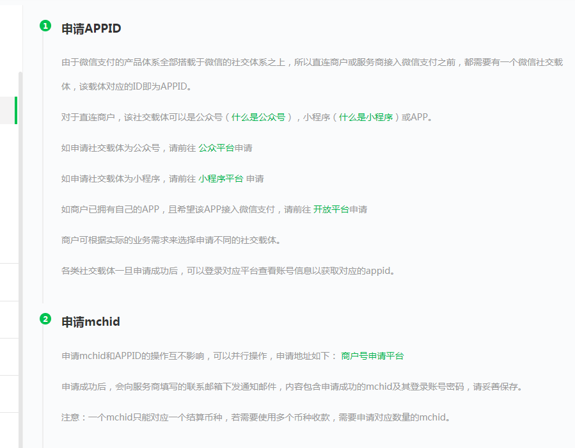The height and width of the screenshot is (448, 575).
Task: Click the left sidebar vertical scrollbar
Action: [20, 260]
